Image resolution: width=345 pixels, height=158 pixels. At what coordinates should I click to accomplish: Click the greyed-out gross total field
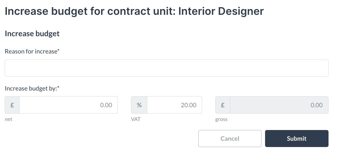pos(279,105)
